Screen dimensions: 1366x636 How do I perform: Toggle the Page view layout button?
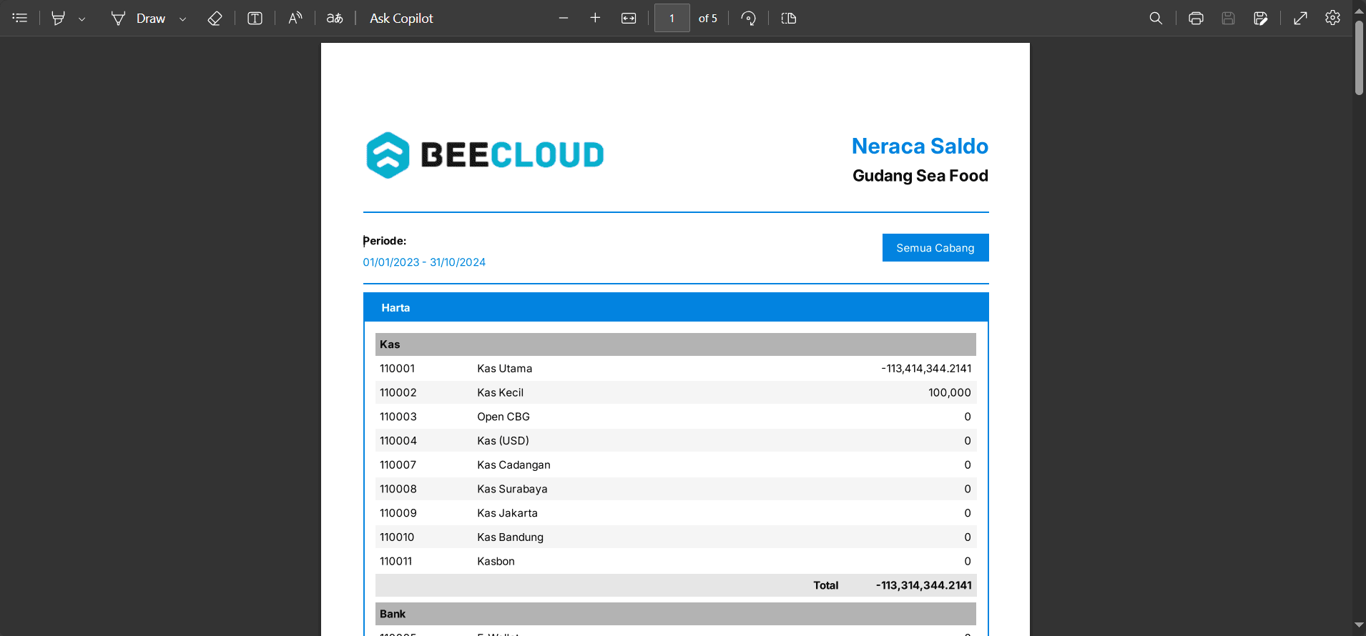[789, 18]
